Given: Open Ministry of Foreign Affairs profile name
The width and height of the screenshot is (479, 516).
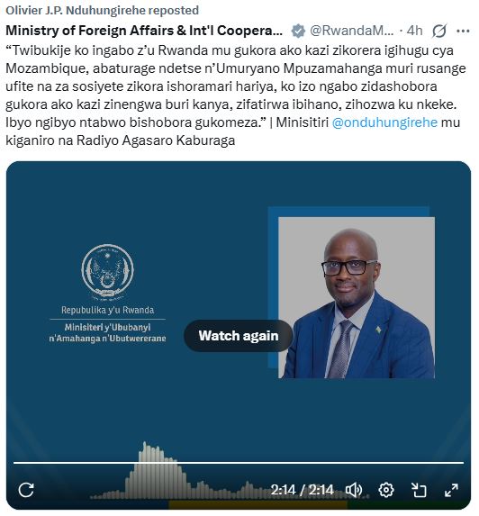Looking at the screenshot, I should pyautogui.click(x=144, y=31).
